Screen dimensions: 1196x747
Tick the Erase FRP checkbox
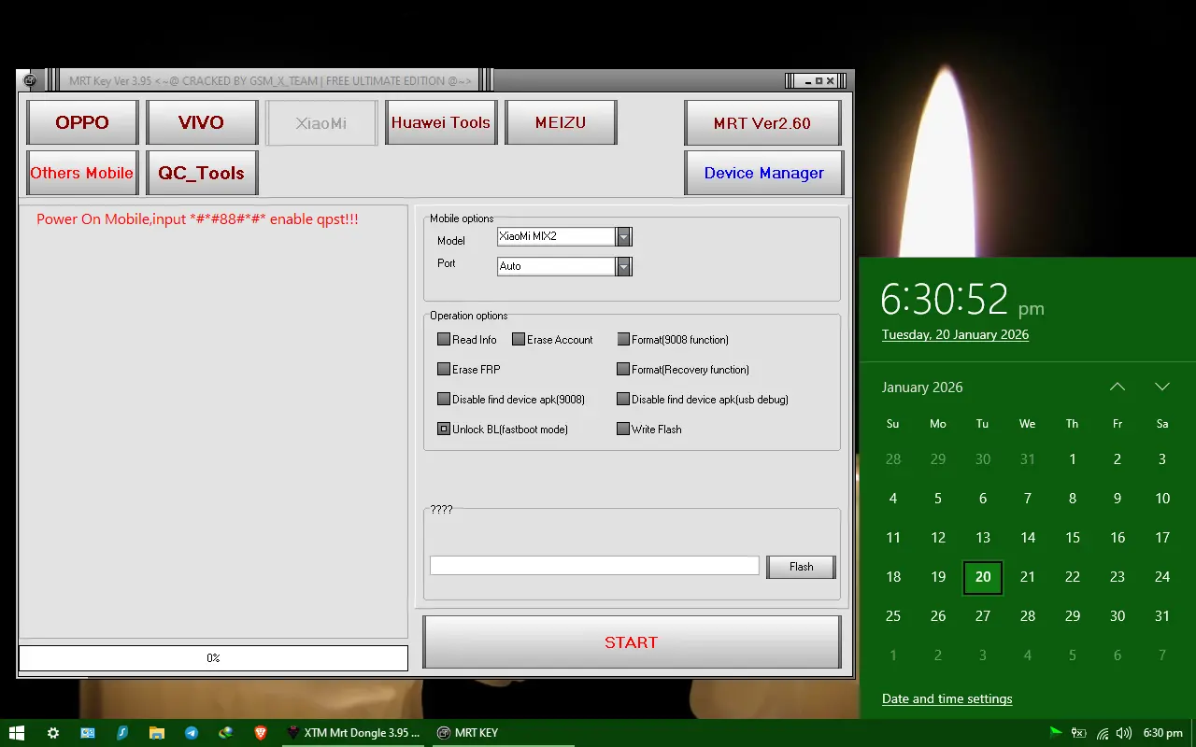click(444, 370)
